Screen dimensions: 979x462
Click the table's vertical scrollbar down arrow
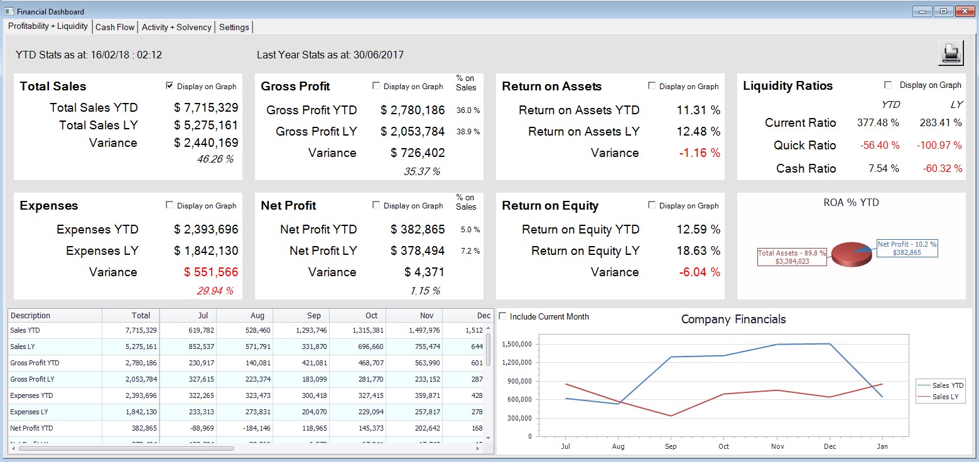pos(488,436)
